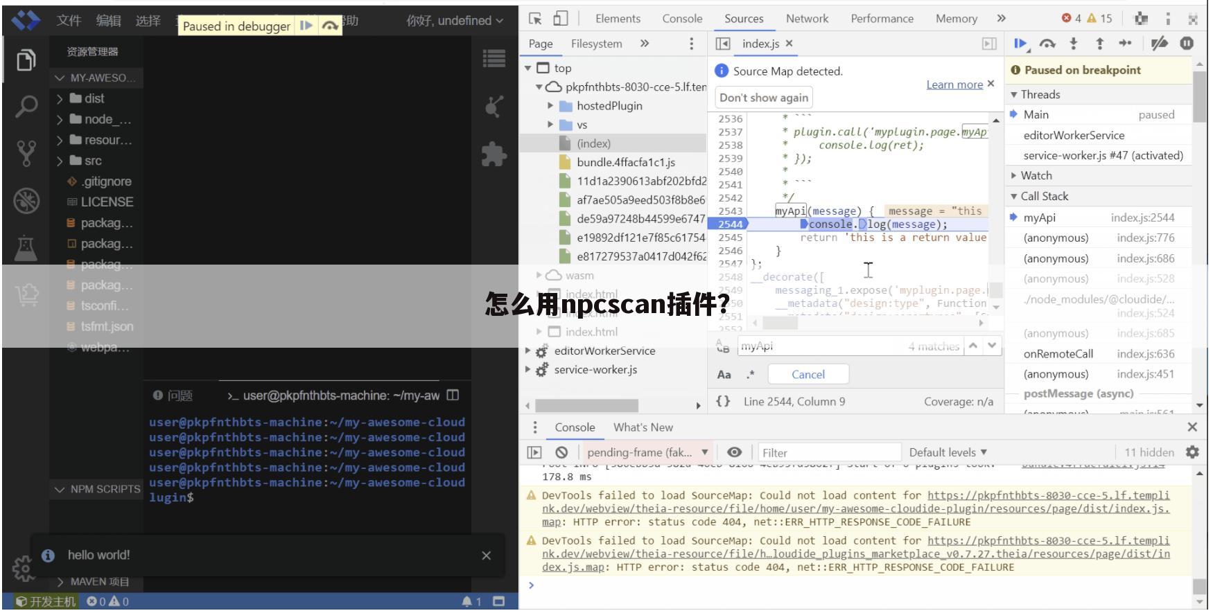Viewport: 1213px width, 613px height.
Task: Expand the dist folder
Action: 60,98
